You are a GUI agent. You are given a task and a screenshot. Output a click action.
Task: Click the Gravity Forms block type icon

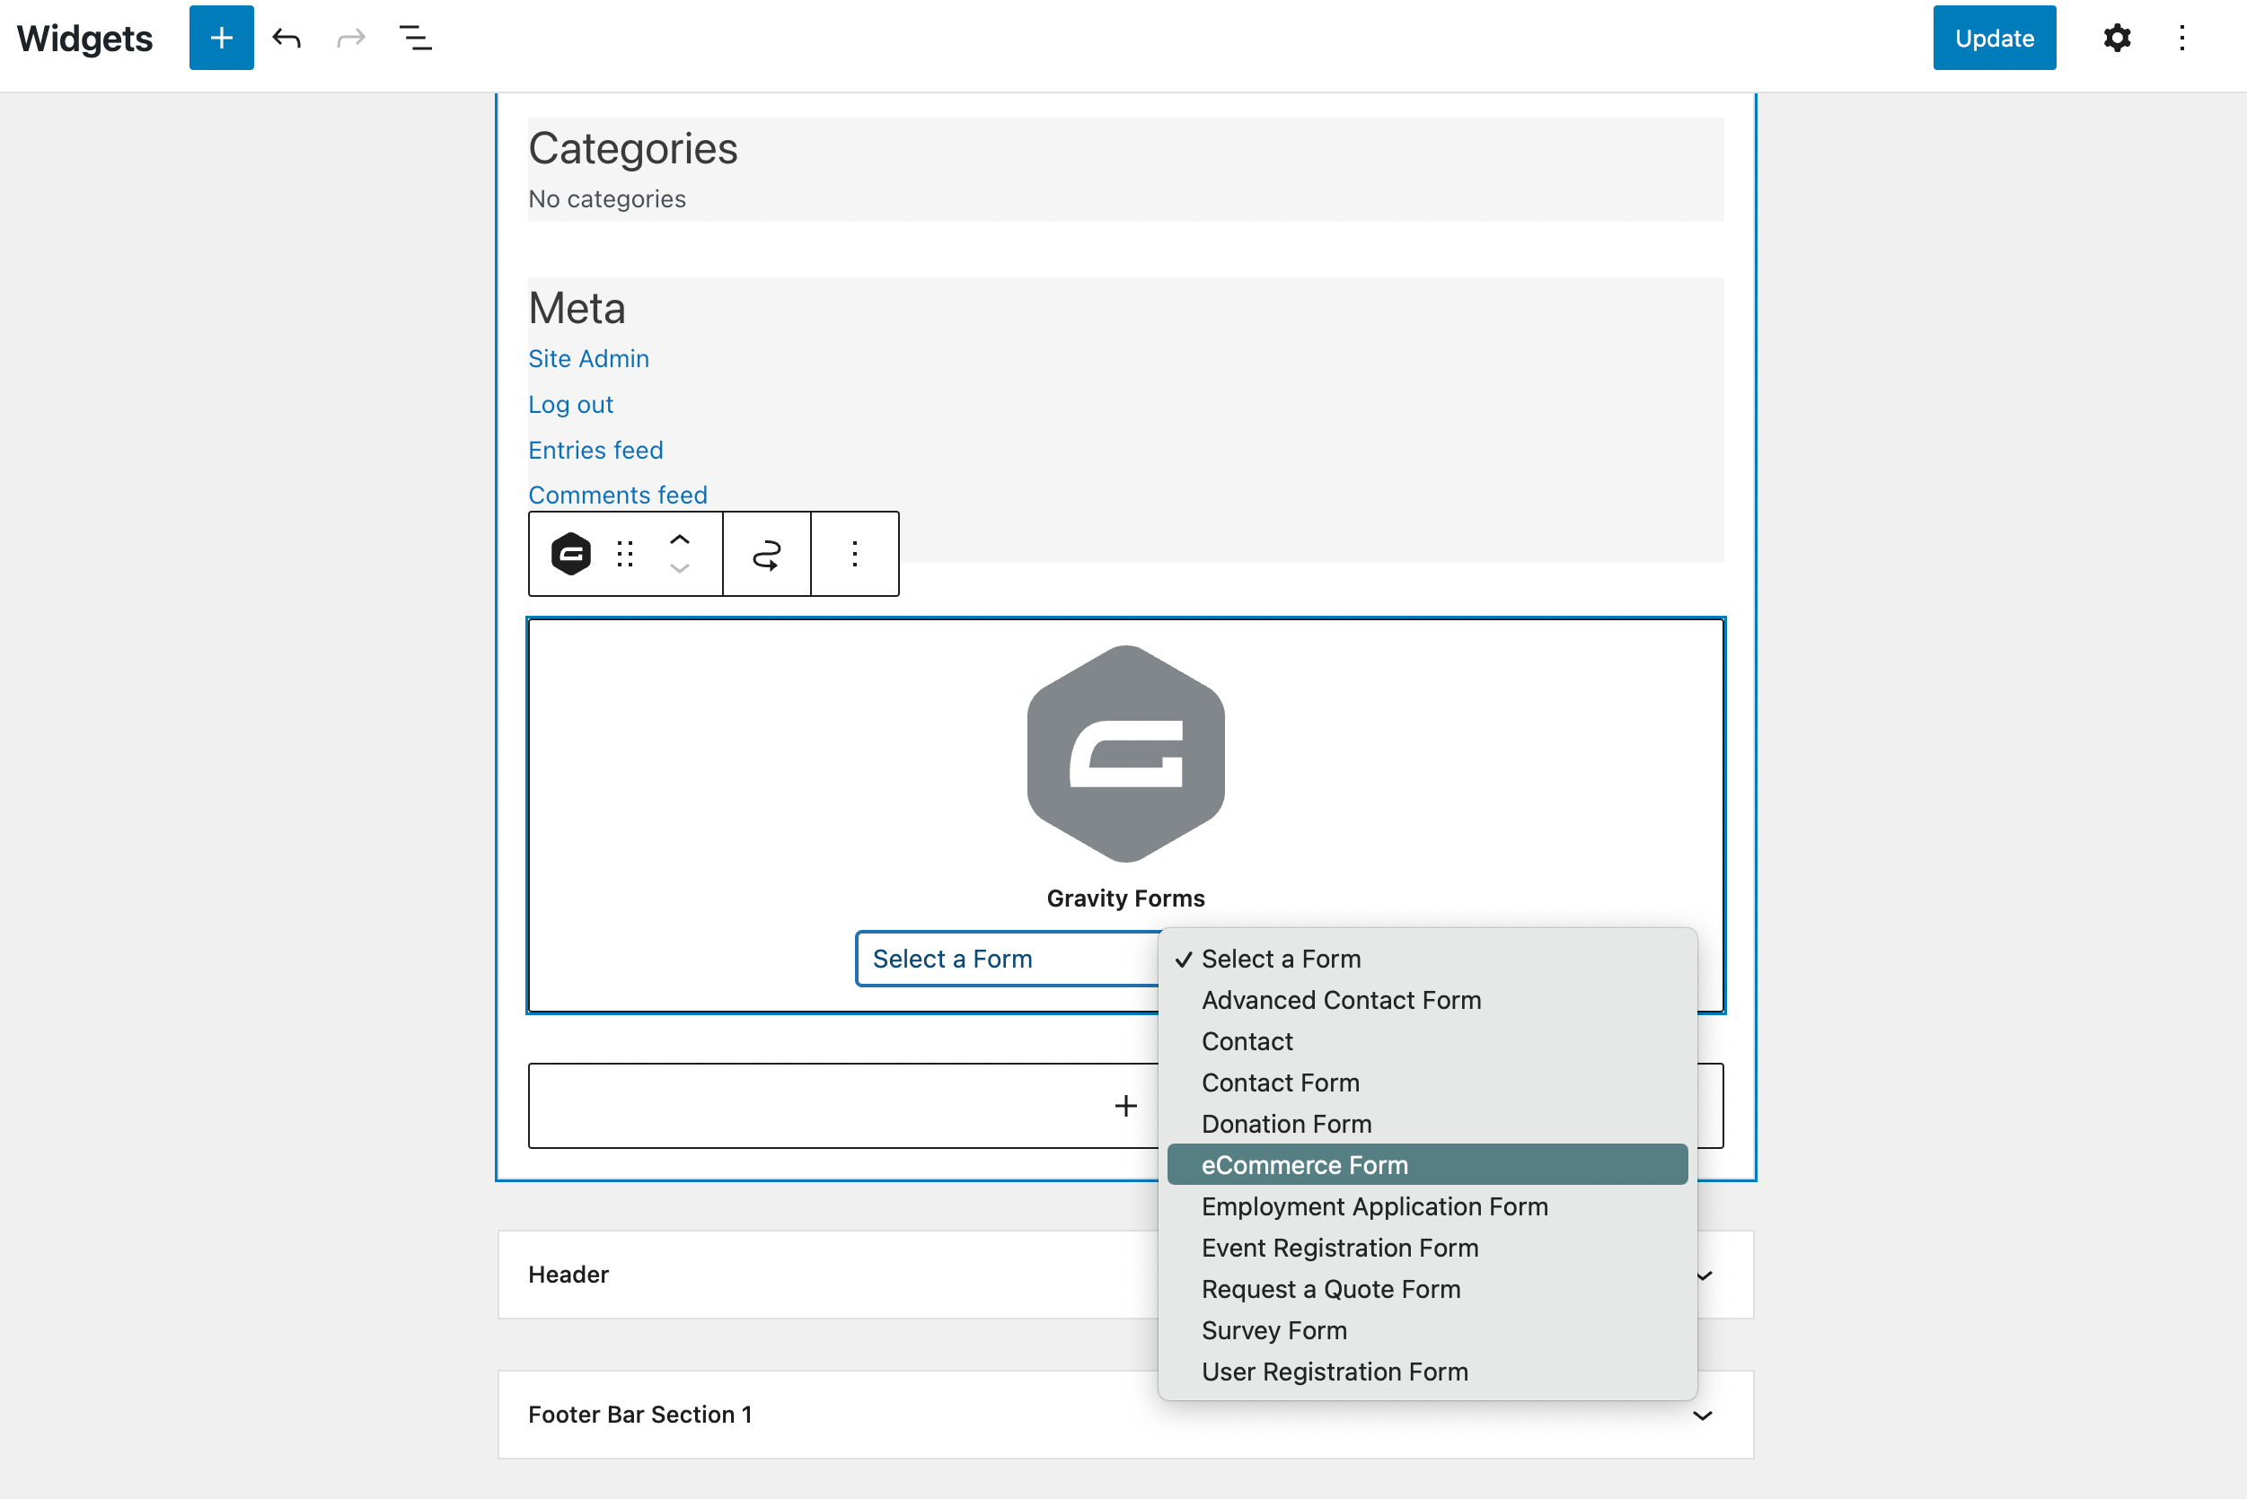(571, 555)
